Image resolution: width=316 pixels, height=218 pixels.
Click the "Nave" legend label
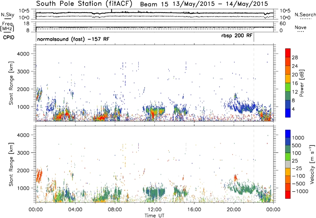[x=301, y=27]
